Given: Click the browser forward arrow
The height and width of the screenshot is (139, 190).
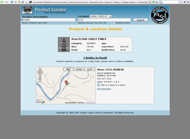Looking at the screenshot, I should [x=7, y=2].
